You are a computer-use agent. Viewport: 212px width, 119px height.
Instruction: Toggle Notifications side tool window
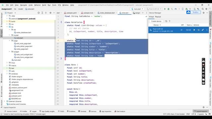point(210,34)
